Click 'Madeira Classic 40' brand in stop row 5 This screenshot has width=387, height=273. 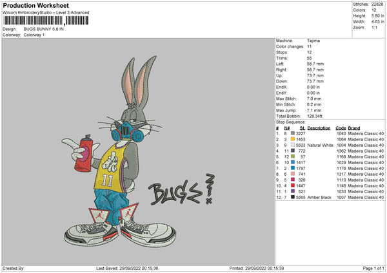(366, 156)
